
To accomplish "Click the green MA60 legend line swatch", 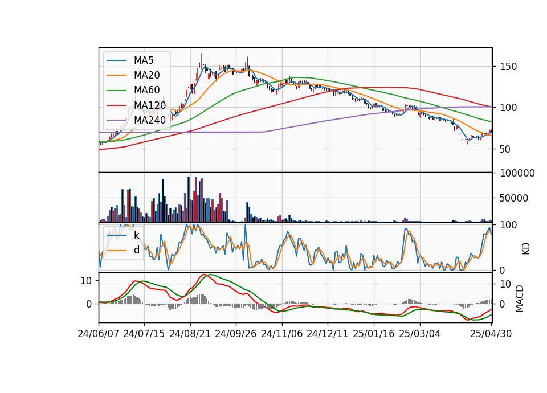I will click(x=116, y=91).
